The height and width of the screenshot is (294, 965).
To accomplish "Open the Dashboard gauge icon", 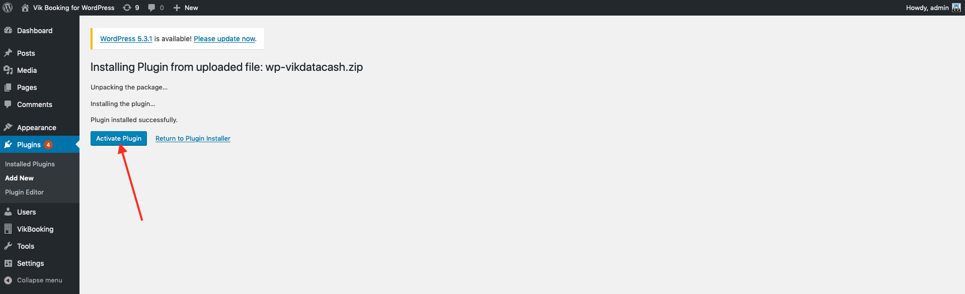I will tap(8, 30).
